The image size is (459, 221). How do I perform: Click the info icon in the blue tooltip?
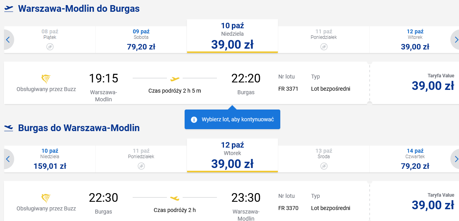point(194,120)
